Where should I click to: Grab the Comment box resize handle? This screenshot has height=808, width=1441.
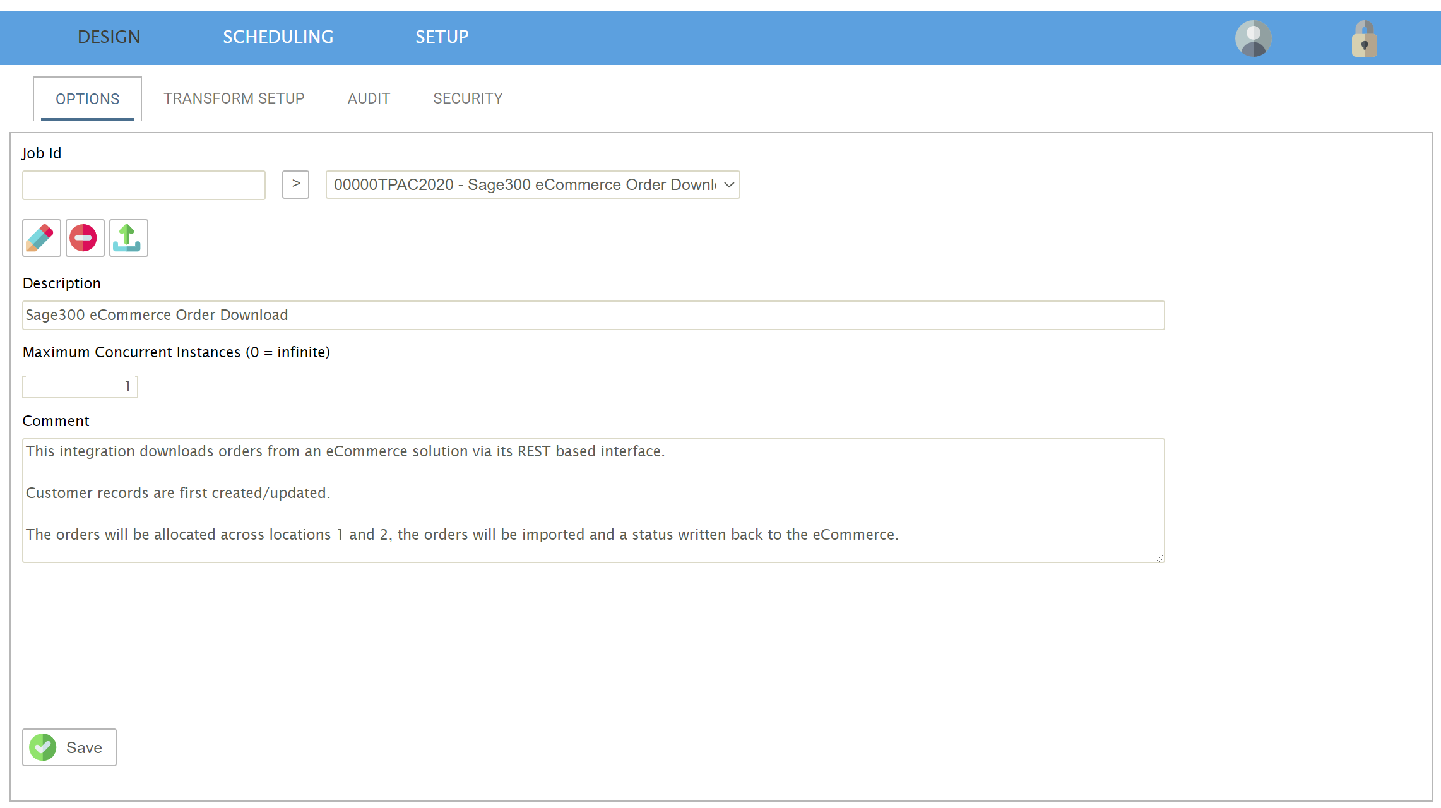[x=1159, y=557]
